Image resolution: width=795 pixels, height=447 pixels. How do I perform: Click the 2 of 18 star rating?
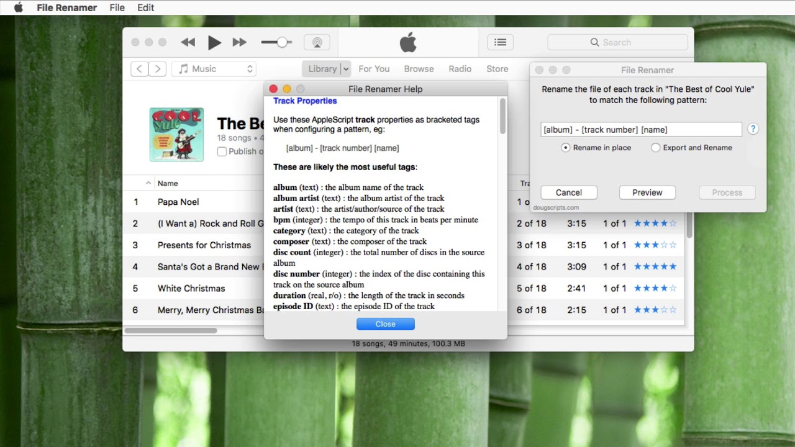point(655,223)
